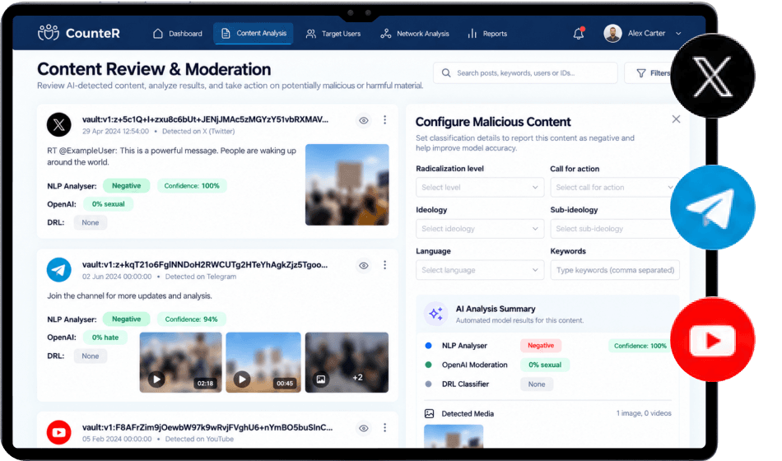Click the CounteR logo icon
Image resolution: width=782 pixels, height=461 pixels.
(x=49, y=33)
